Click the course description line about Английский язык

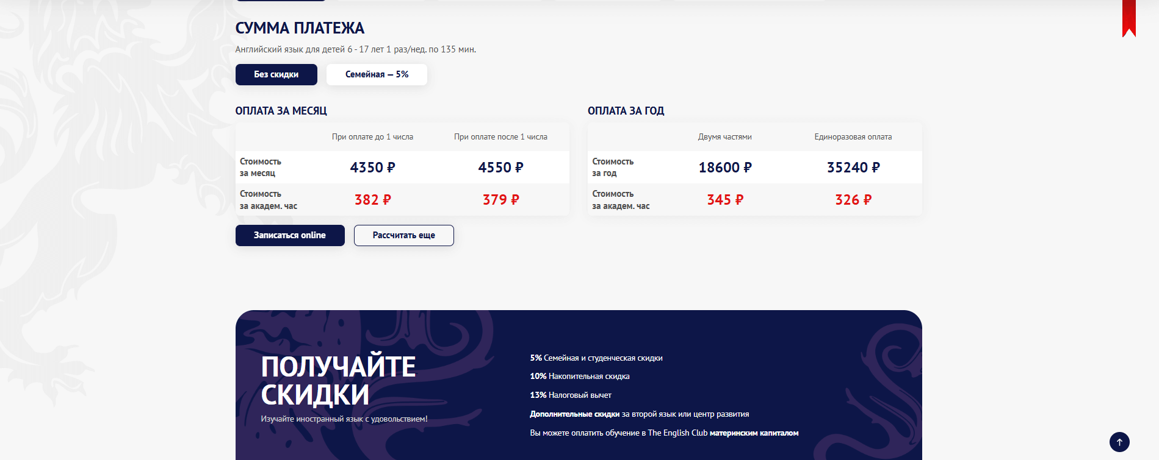[355, 49]
